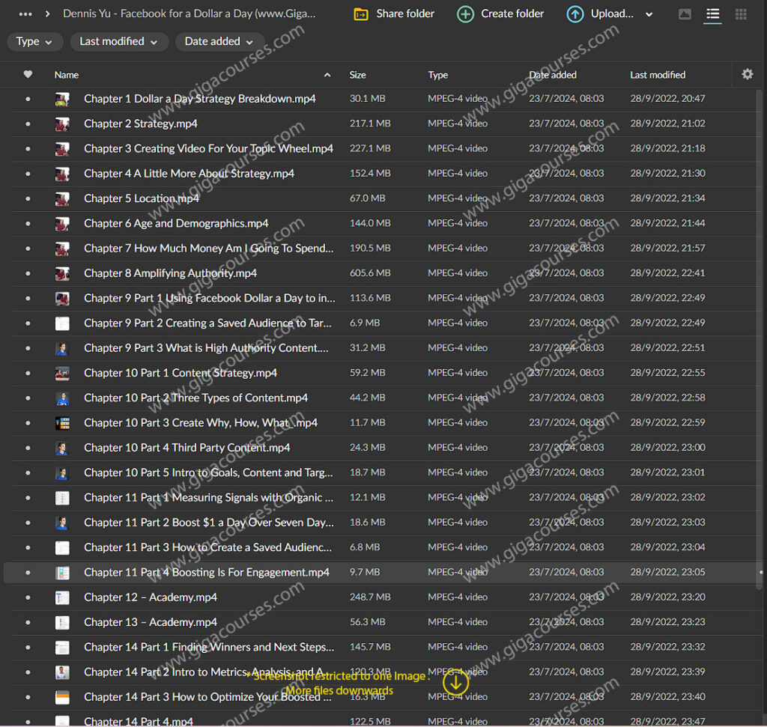
Task: Click the yellow circled down-arrow icon
Action: point(455,681)
